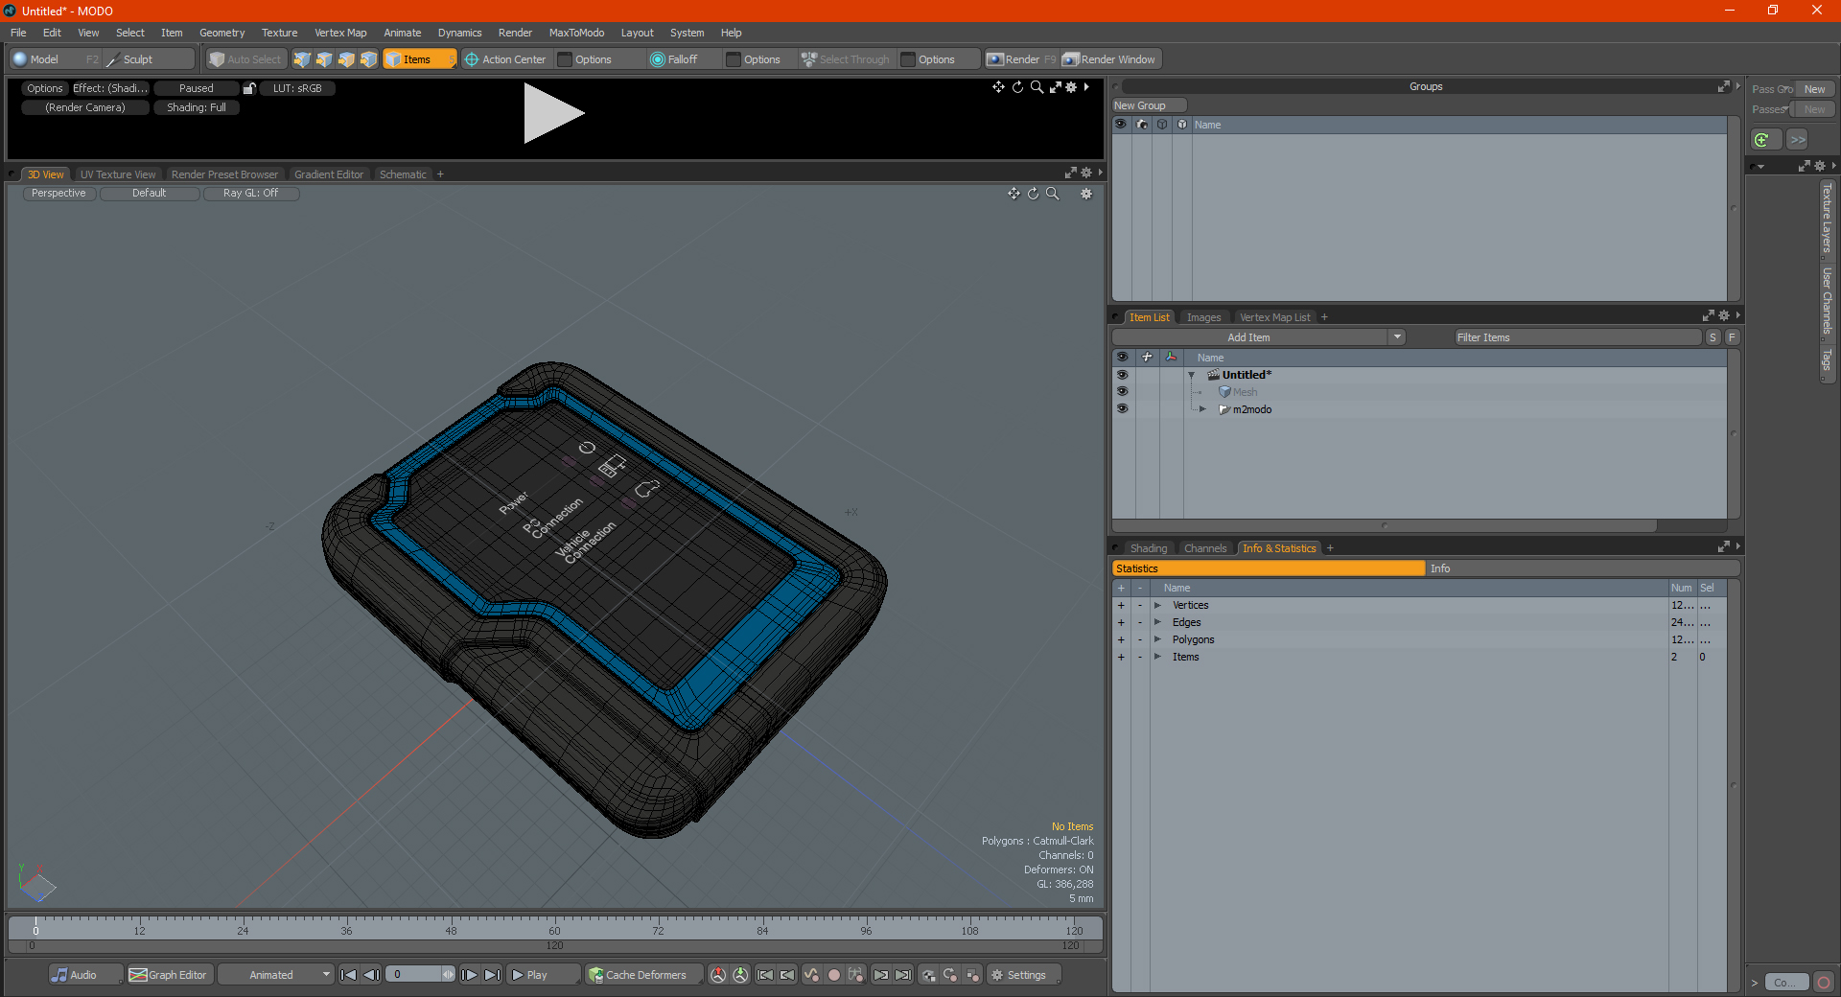The height and width of the screenshot is (997, 1841).
Task: Click the 3D viewport zoom magnifier icon
Action: (x=1052, y=194)
